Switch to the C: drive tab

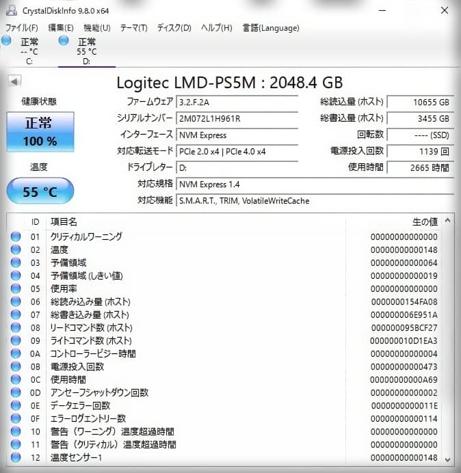click(29, 51)
